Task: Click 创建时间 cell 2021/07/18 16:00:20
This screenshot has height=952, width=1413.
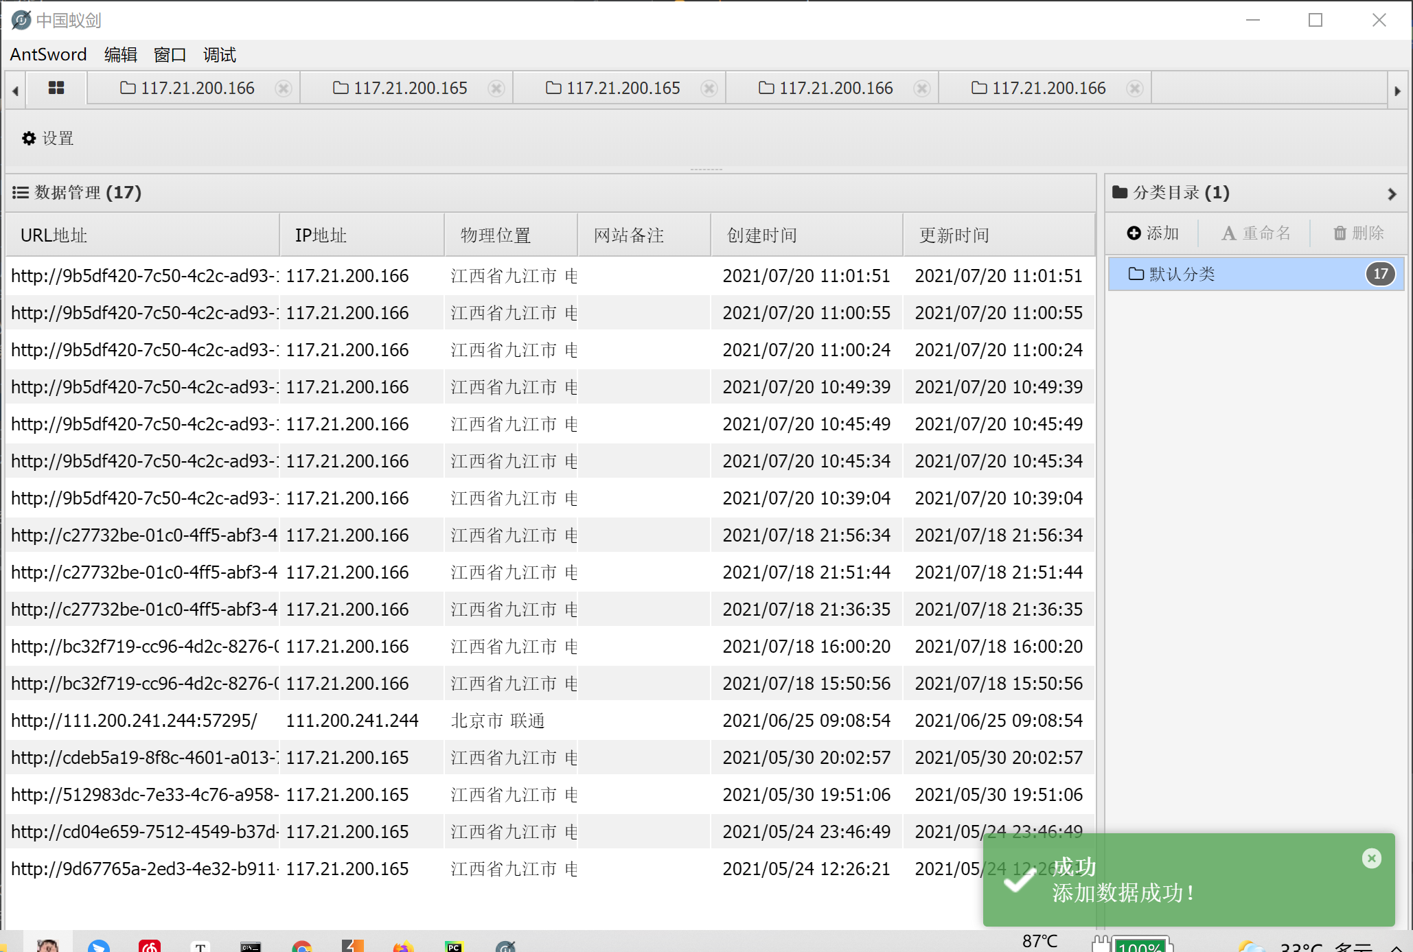Action: [807, 647]
